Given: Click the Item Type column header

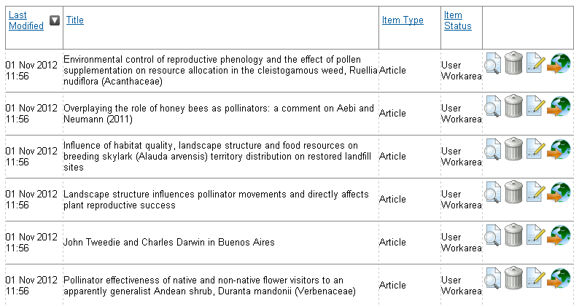Looking at the screenshot, I should point(403,20).
